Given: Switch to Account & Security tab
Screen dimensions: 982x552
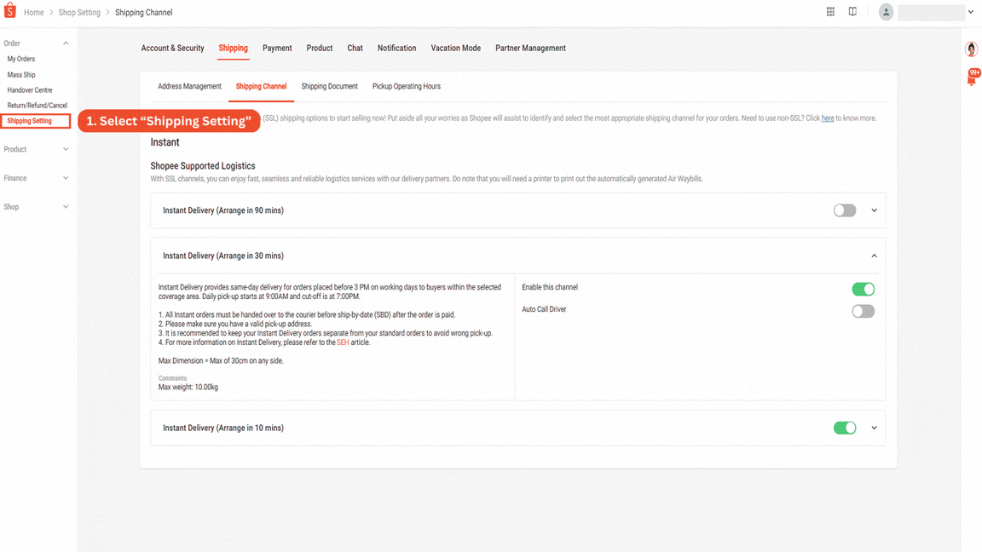Looking at the screenshot, I should [173, 49].
